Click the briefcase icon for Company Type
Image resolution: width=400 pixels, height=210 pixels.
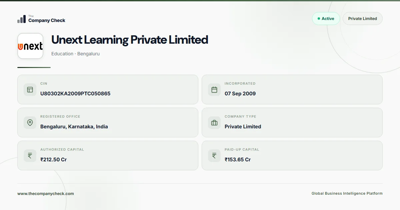(214, 123)
